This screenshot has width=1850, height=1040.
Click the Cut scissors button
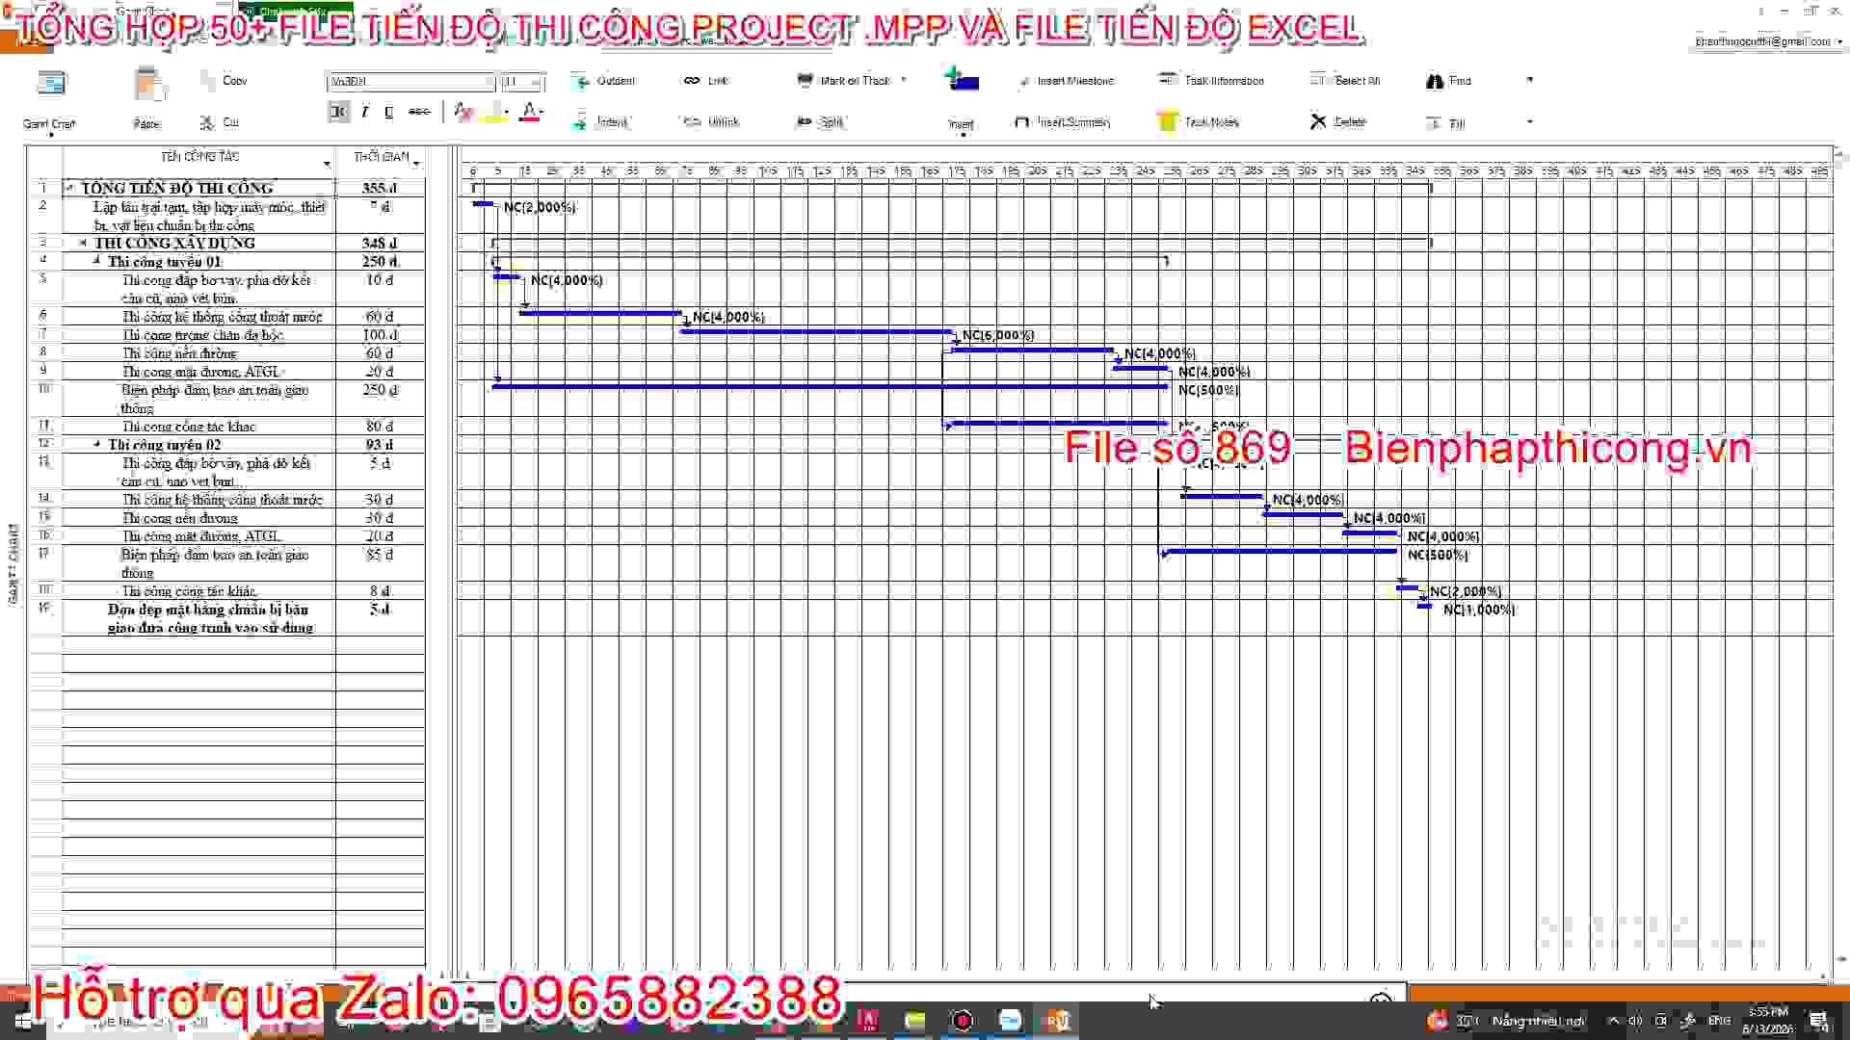click(x=220, y=122)
